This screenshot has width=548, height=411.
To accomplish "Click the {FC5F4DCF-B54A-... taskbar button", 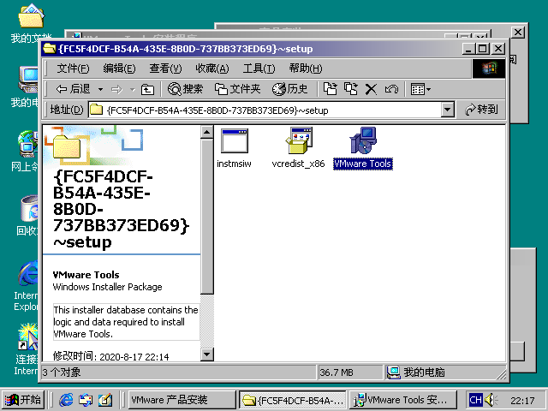I will click(293, 400).
